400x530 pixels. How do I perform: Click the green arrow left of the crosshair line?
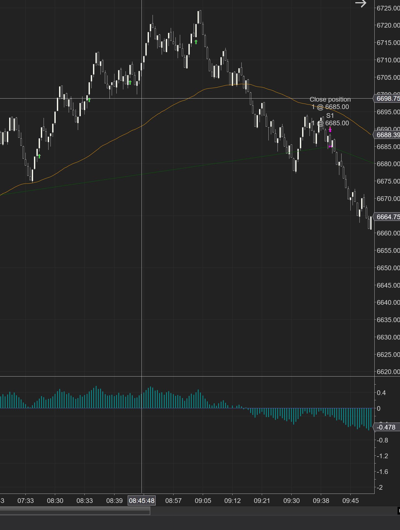coord(130,82)
